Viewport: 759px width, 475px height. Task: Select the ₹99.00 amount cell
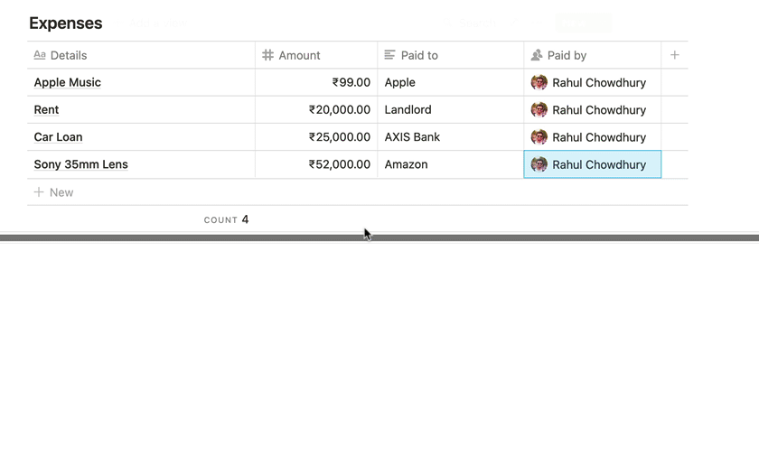click(316, 82)
